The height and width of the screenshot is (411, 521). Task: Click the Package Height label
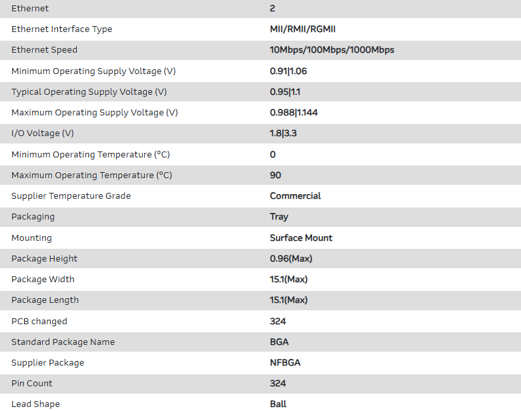click(x=44, y=259)
